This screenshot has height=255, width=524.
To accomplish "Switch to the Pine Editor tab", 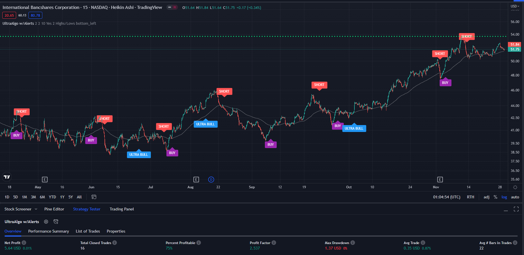I will click(54, 209).
